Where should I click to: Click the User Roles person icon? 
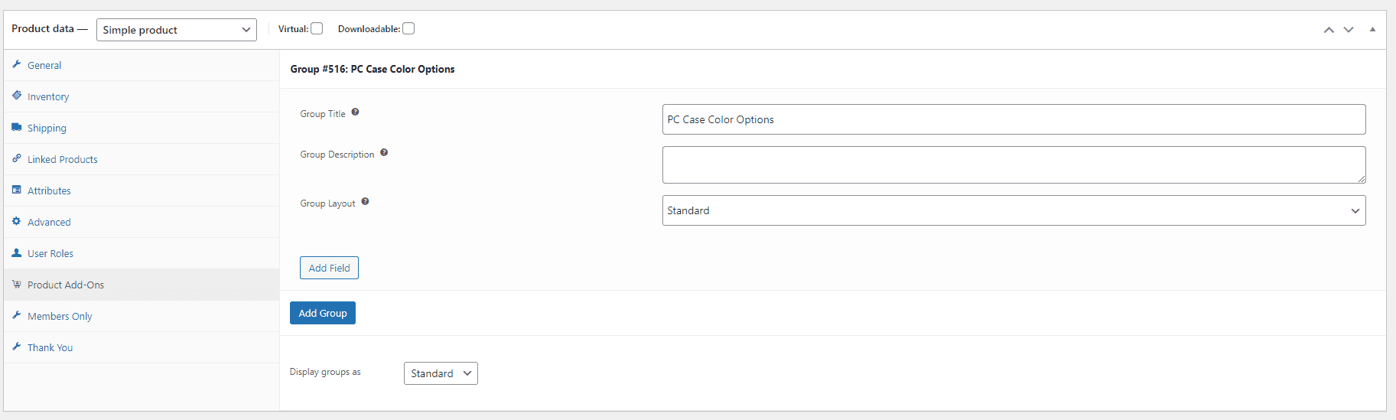coord(16,252)
